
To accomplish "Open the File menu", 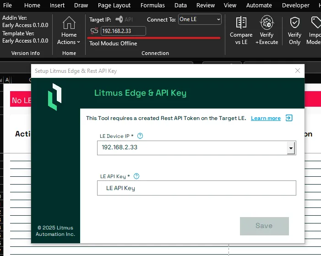I will [8, 5].
